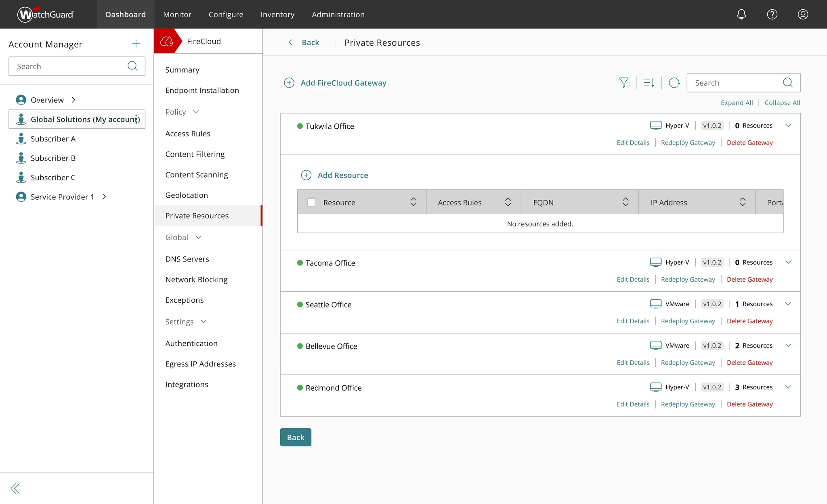
Task: Click Add FireCloud Gateway link text
Action: coord(343,83)
